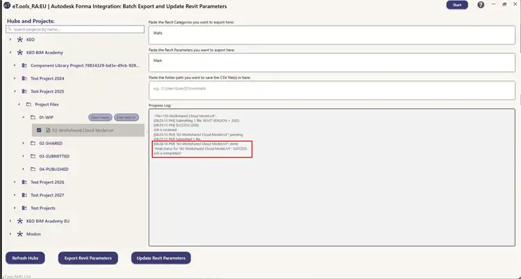521x279 pixels.
Task: Click the Revit Categories input box
Action: [x=331, y=35]
